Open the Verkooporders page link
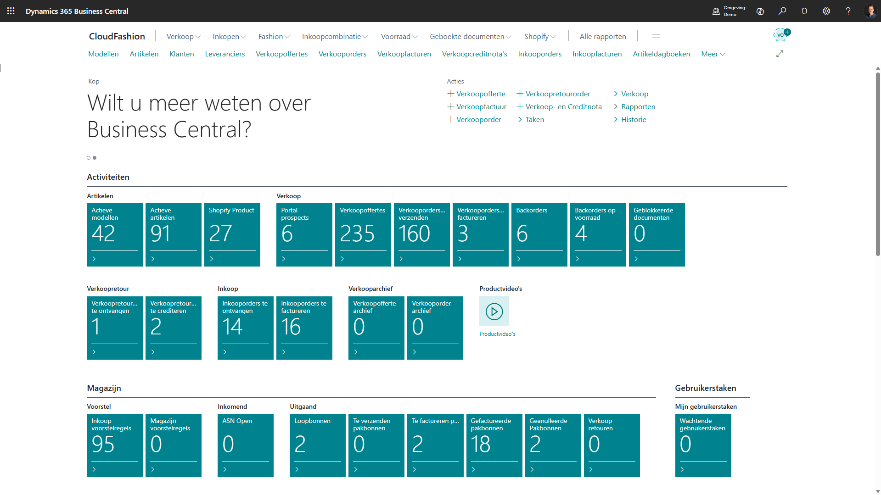The width and height of the screenshot is (881, 495). pyautogui.click(x=342, y=54)
